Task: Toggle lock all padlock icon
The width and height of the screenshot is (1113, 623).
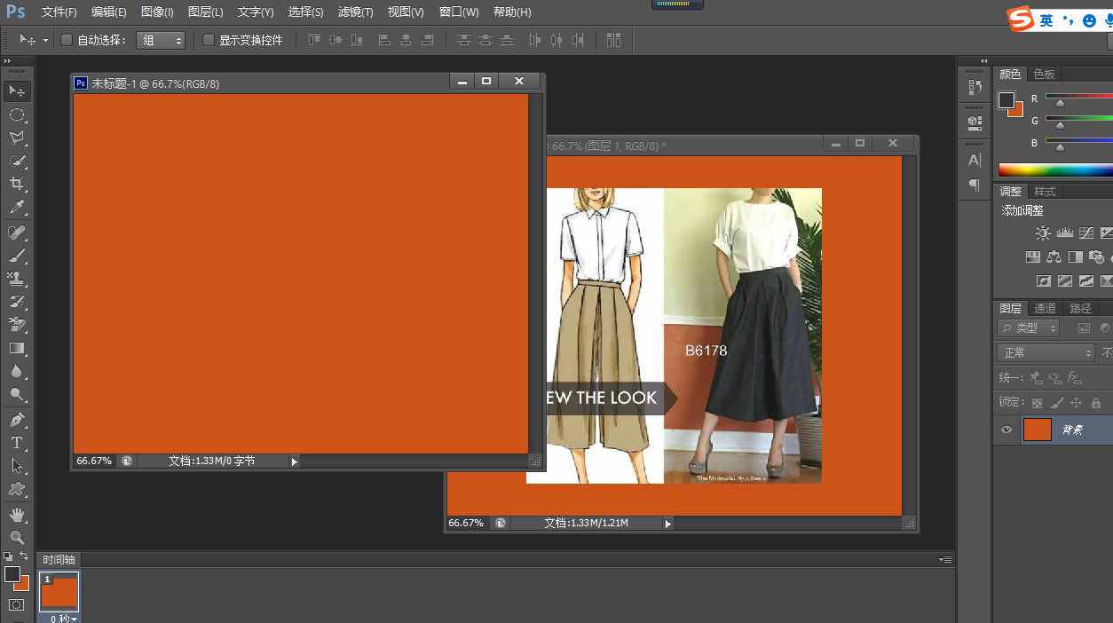Action: [x=1095, y=403]
